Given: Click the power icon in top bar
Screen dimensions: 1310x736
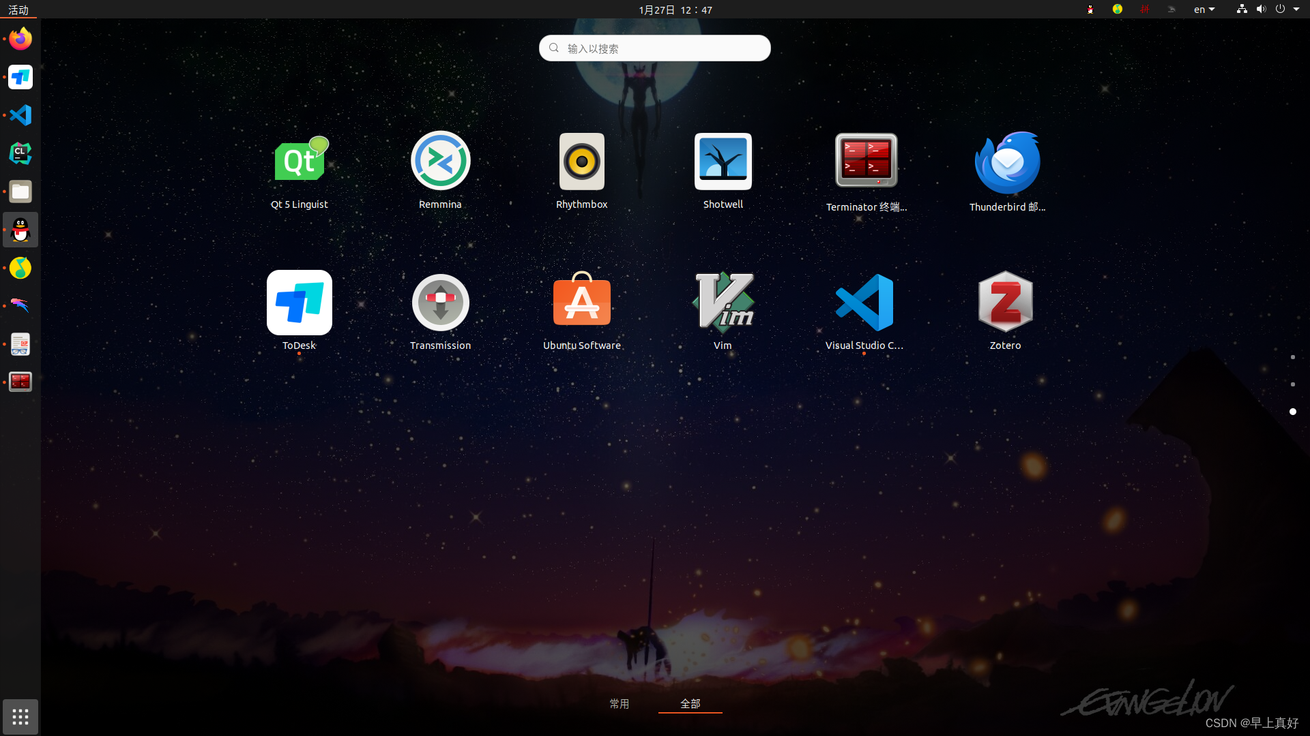Looking at the screenshot, I should (1280, 10).
